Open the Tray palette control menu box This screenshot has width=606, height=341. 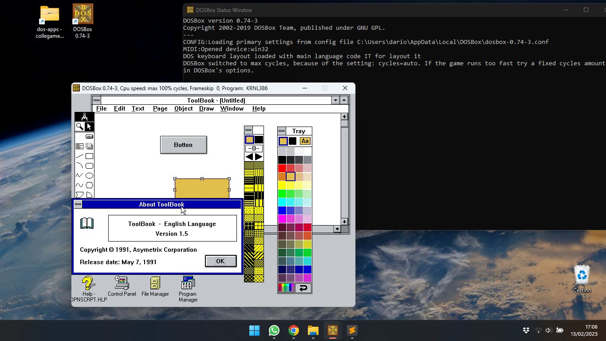pyautogui.click(x=282, y=131)
